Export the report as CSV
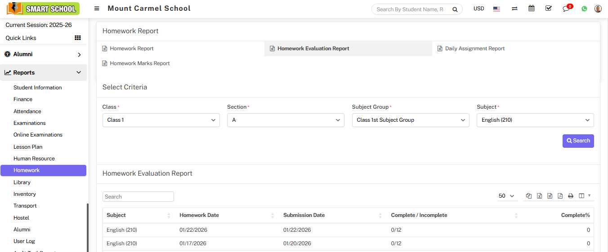This screenshot has width=608, height=252. 550,196
